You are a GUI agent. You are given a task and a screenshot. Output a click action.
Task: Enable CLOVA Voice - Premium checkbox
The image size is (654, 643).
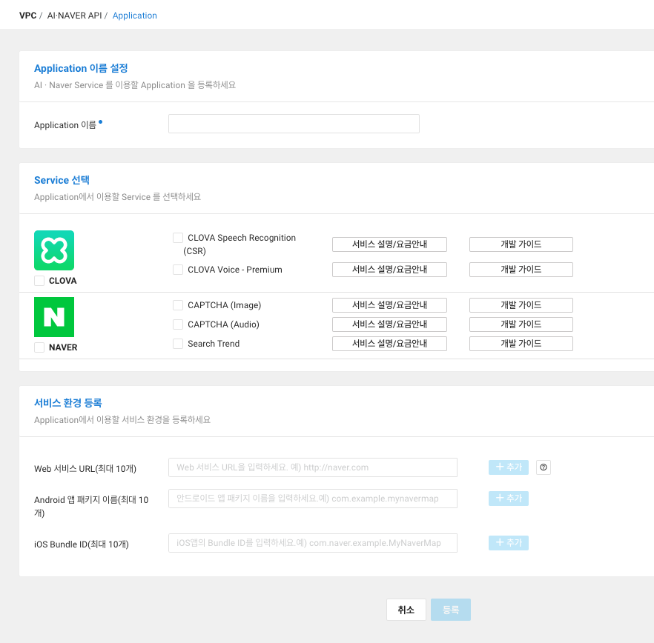(178, 270)
